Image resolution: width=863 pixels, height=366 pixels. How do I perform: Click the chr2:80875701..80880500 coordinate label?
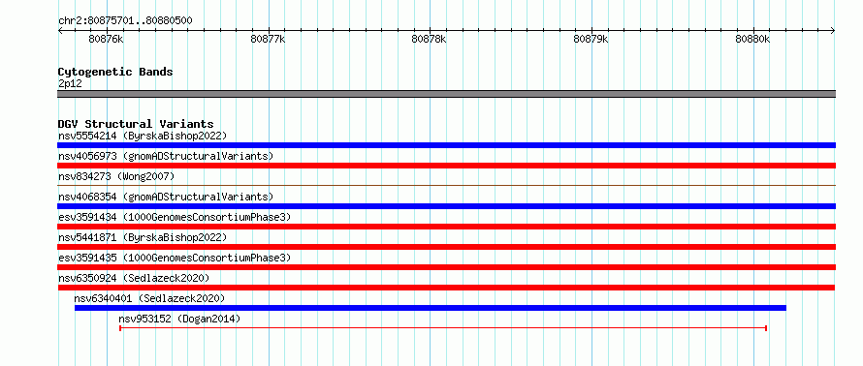click(x=125, y=20)
